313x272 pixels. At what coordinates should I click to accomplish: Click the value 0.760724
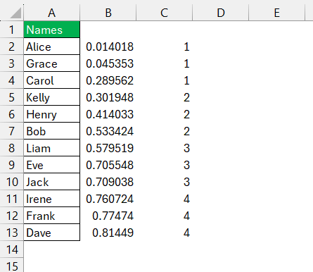pyautogui.click(x=110, y=199)
